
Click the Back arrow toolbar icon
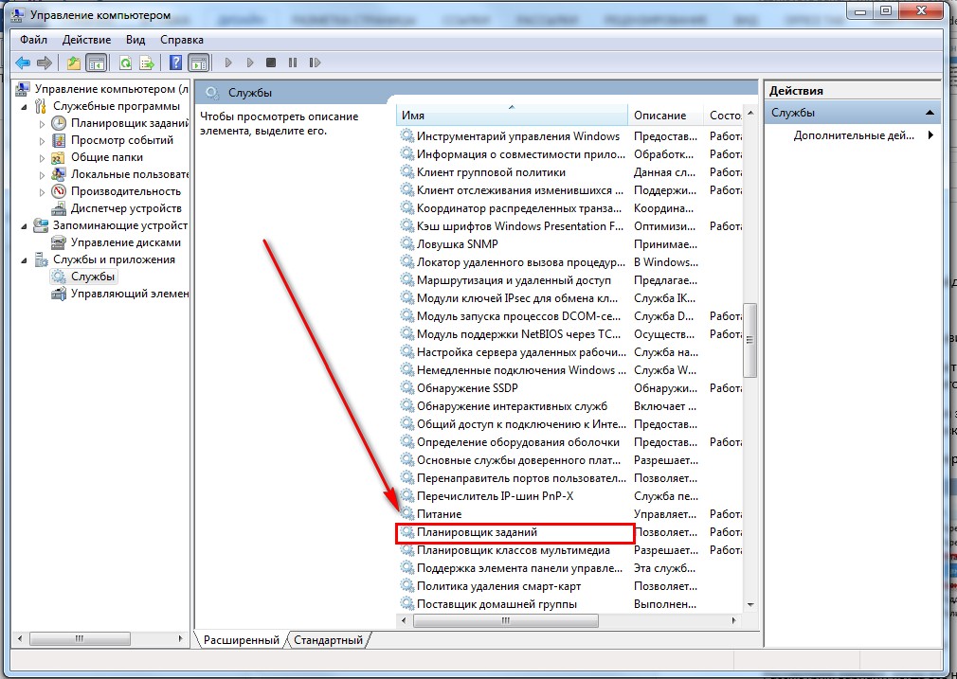pos(23,63)
